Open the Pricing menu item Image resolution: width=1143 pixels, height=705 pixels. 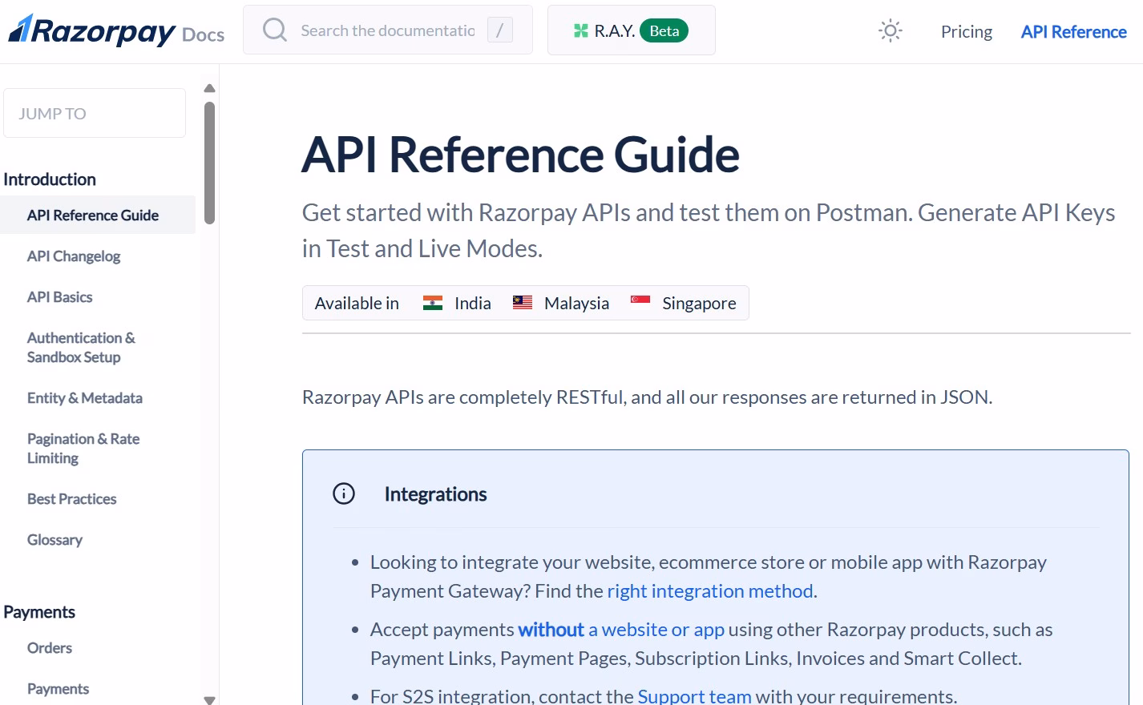pyautogui.click(x=966, y=31)
